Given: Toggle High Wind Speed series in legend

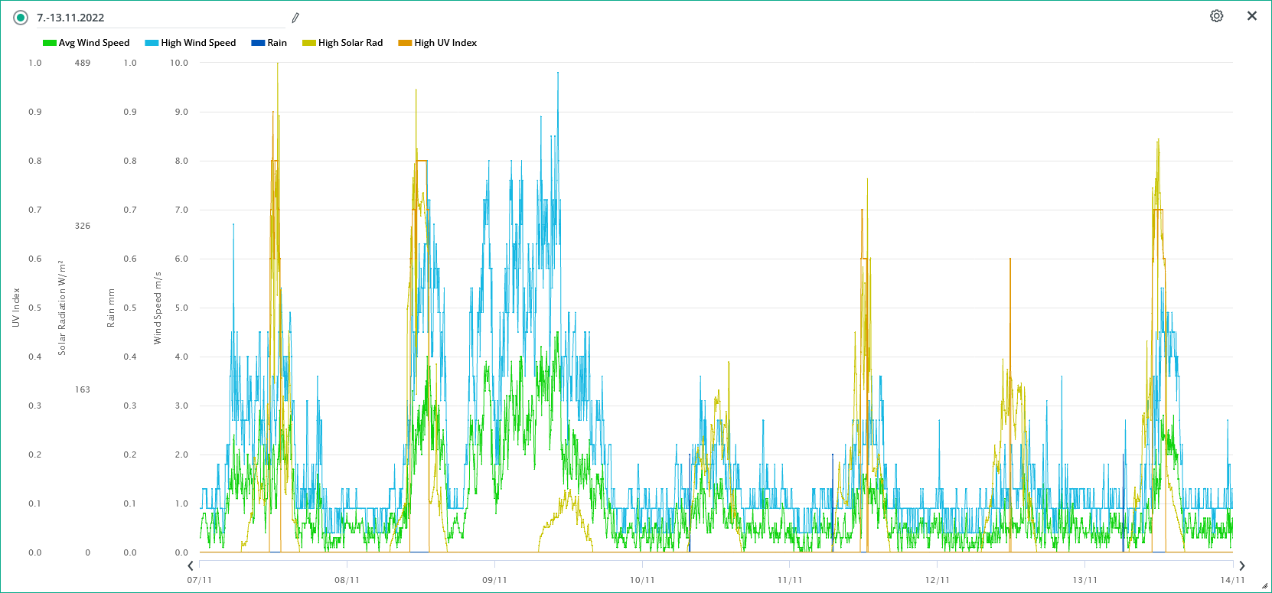Looking at the screenshot, I should 198,43.
